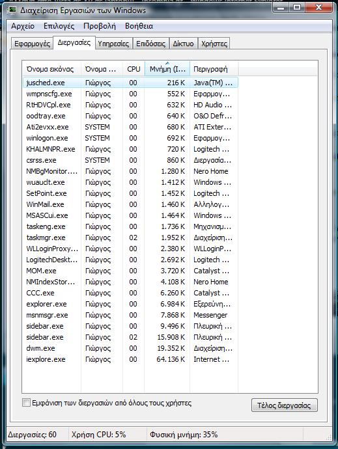338x449 pixels.
Task: Minimize the Task Manager window
Action: pos(281,8)
